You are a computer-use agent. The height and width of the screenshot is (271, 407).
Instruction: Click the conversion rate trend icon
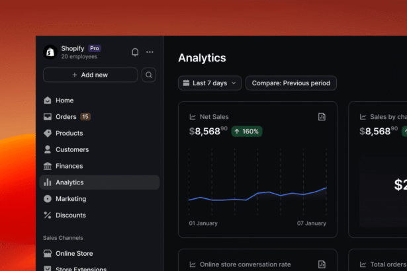click(193, 264)
